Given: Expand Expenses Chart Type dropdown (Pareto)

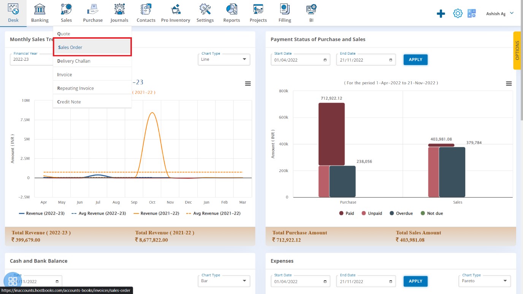Looking at the screenshot, I should click(x=485, y=281).
